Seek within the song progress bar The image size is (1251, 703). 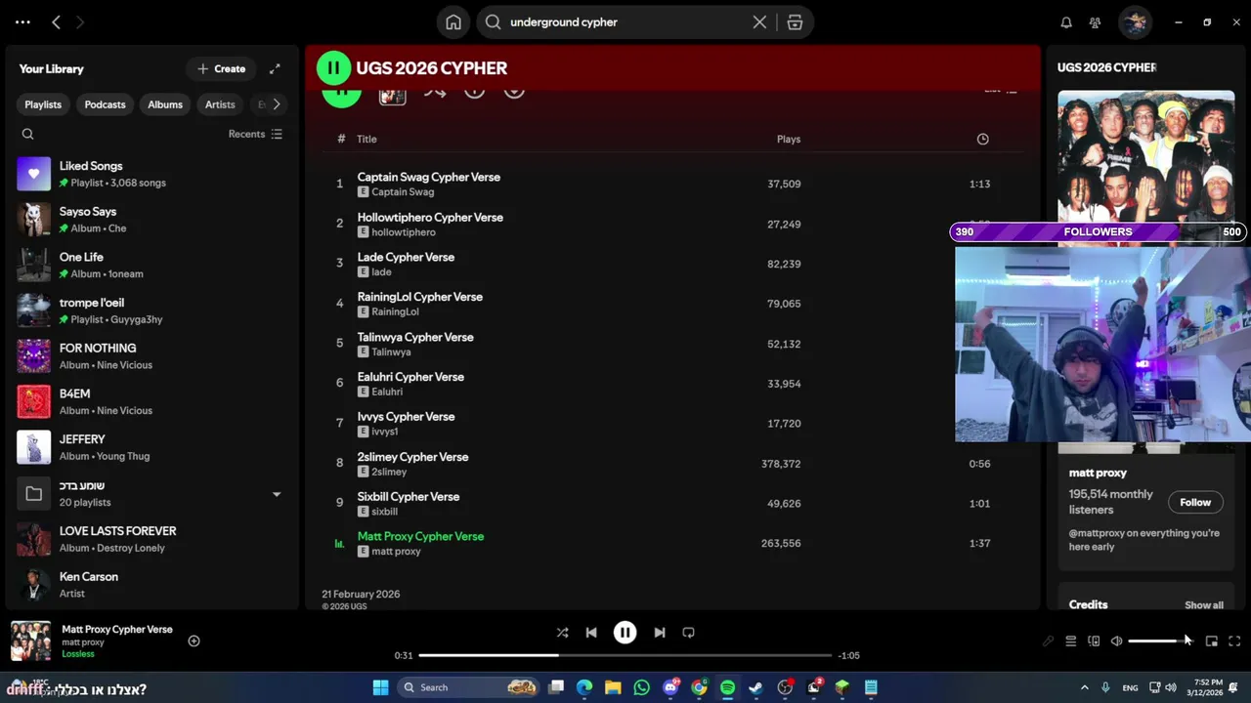(x=625, y=655)
